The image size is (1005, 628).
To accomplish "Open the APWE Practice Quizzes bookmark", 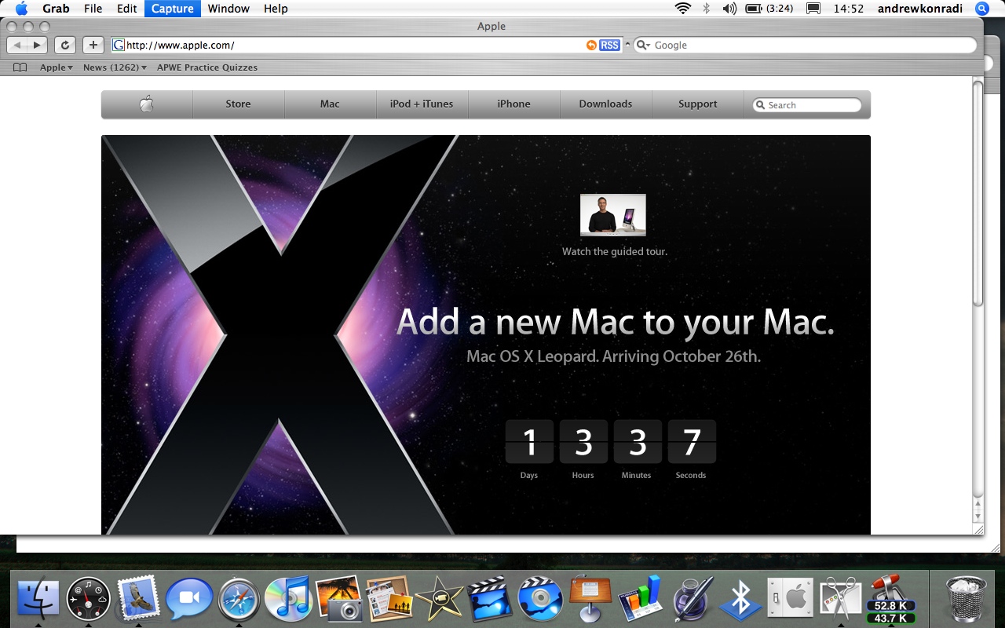I will 207,68.
